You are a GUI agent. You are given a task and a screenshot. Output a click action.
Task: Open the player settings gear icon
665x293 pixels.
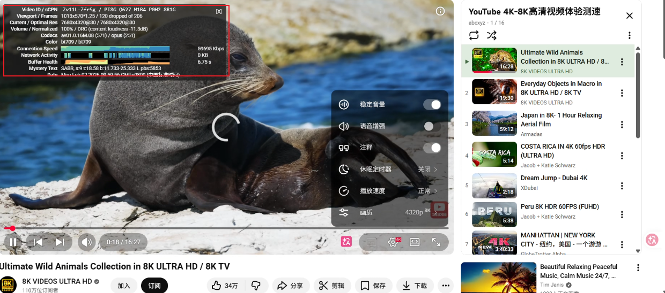393,242
